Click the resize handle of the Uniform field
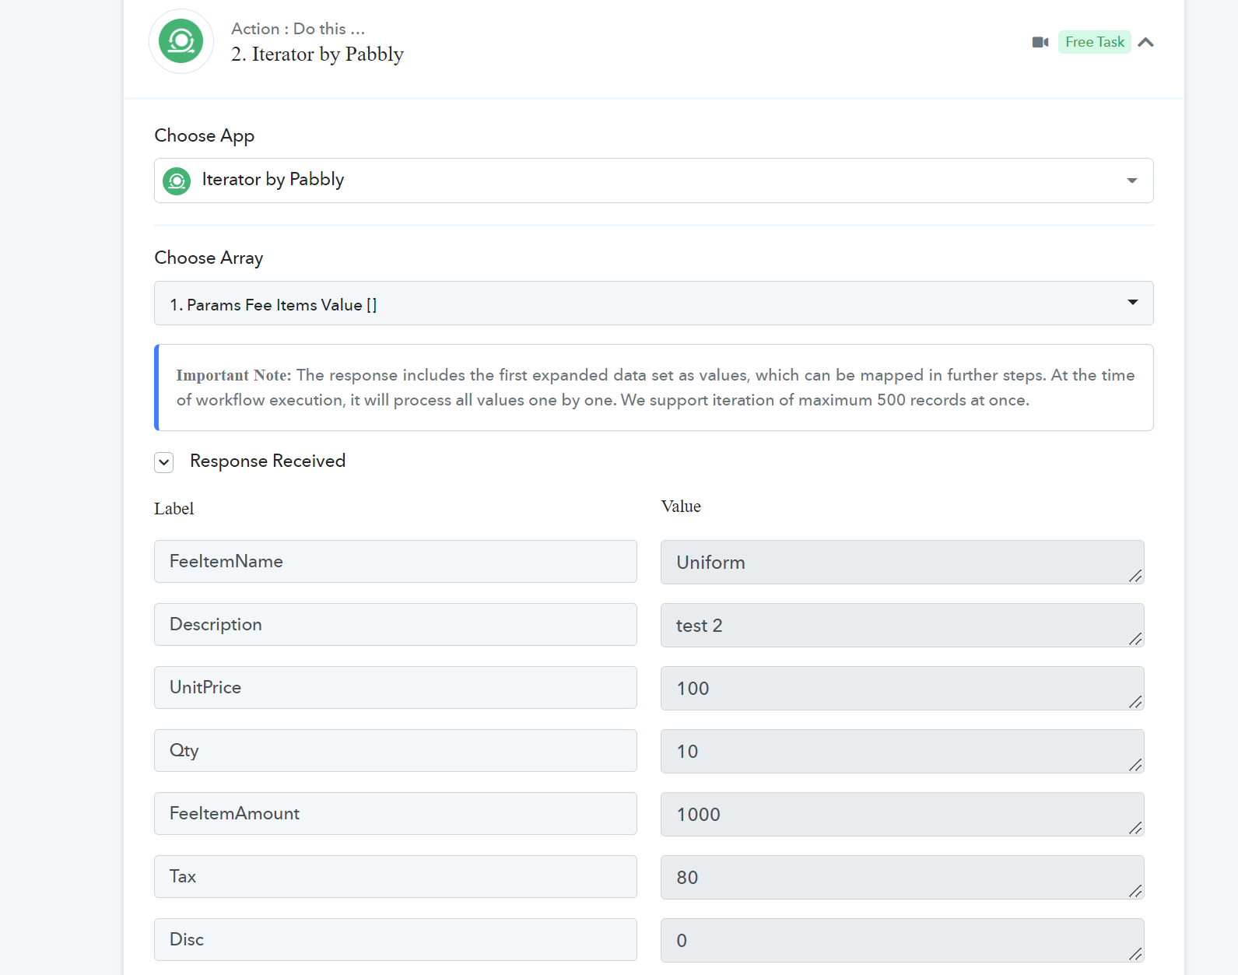Screen dimensions: 1238x975 [1136, 576]
